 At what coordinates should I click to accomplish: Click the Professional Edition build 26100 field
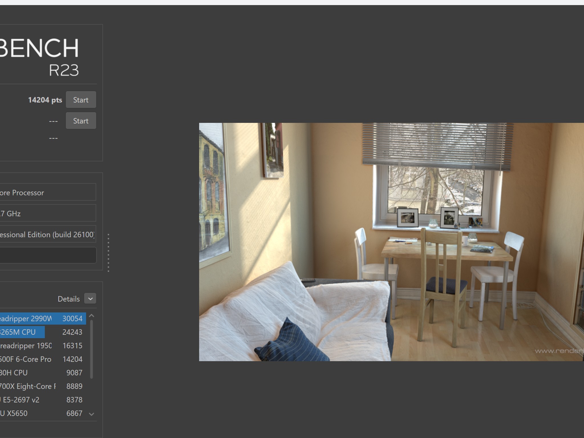(x=48, y=234)
